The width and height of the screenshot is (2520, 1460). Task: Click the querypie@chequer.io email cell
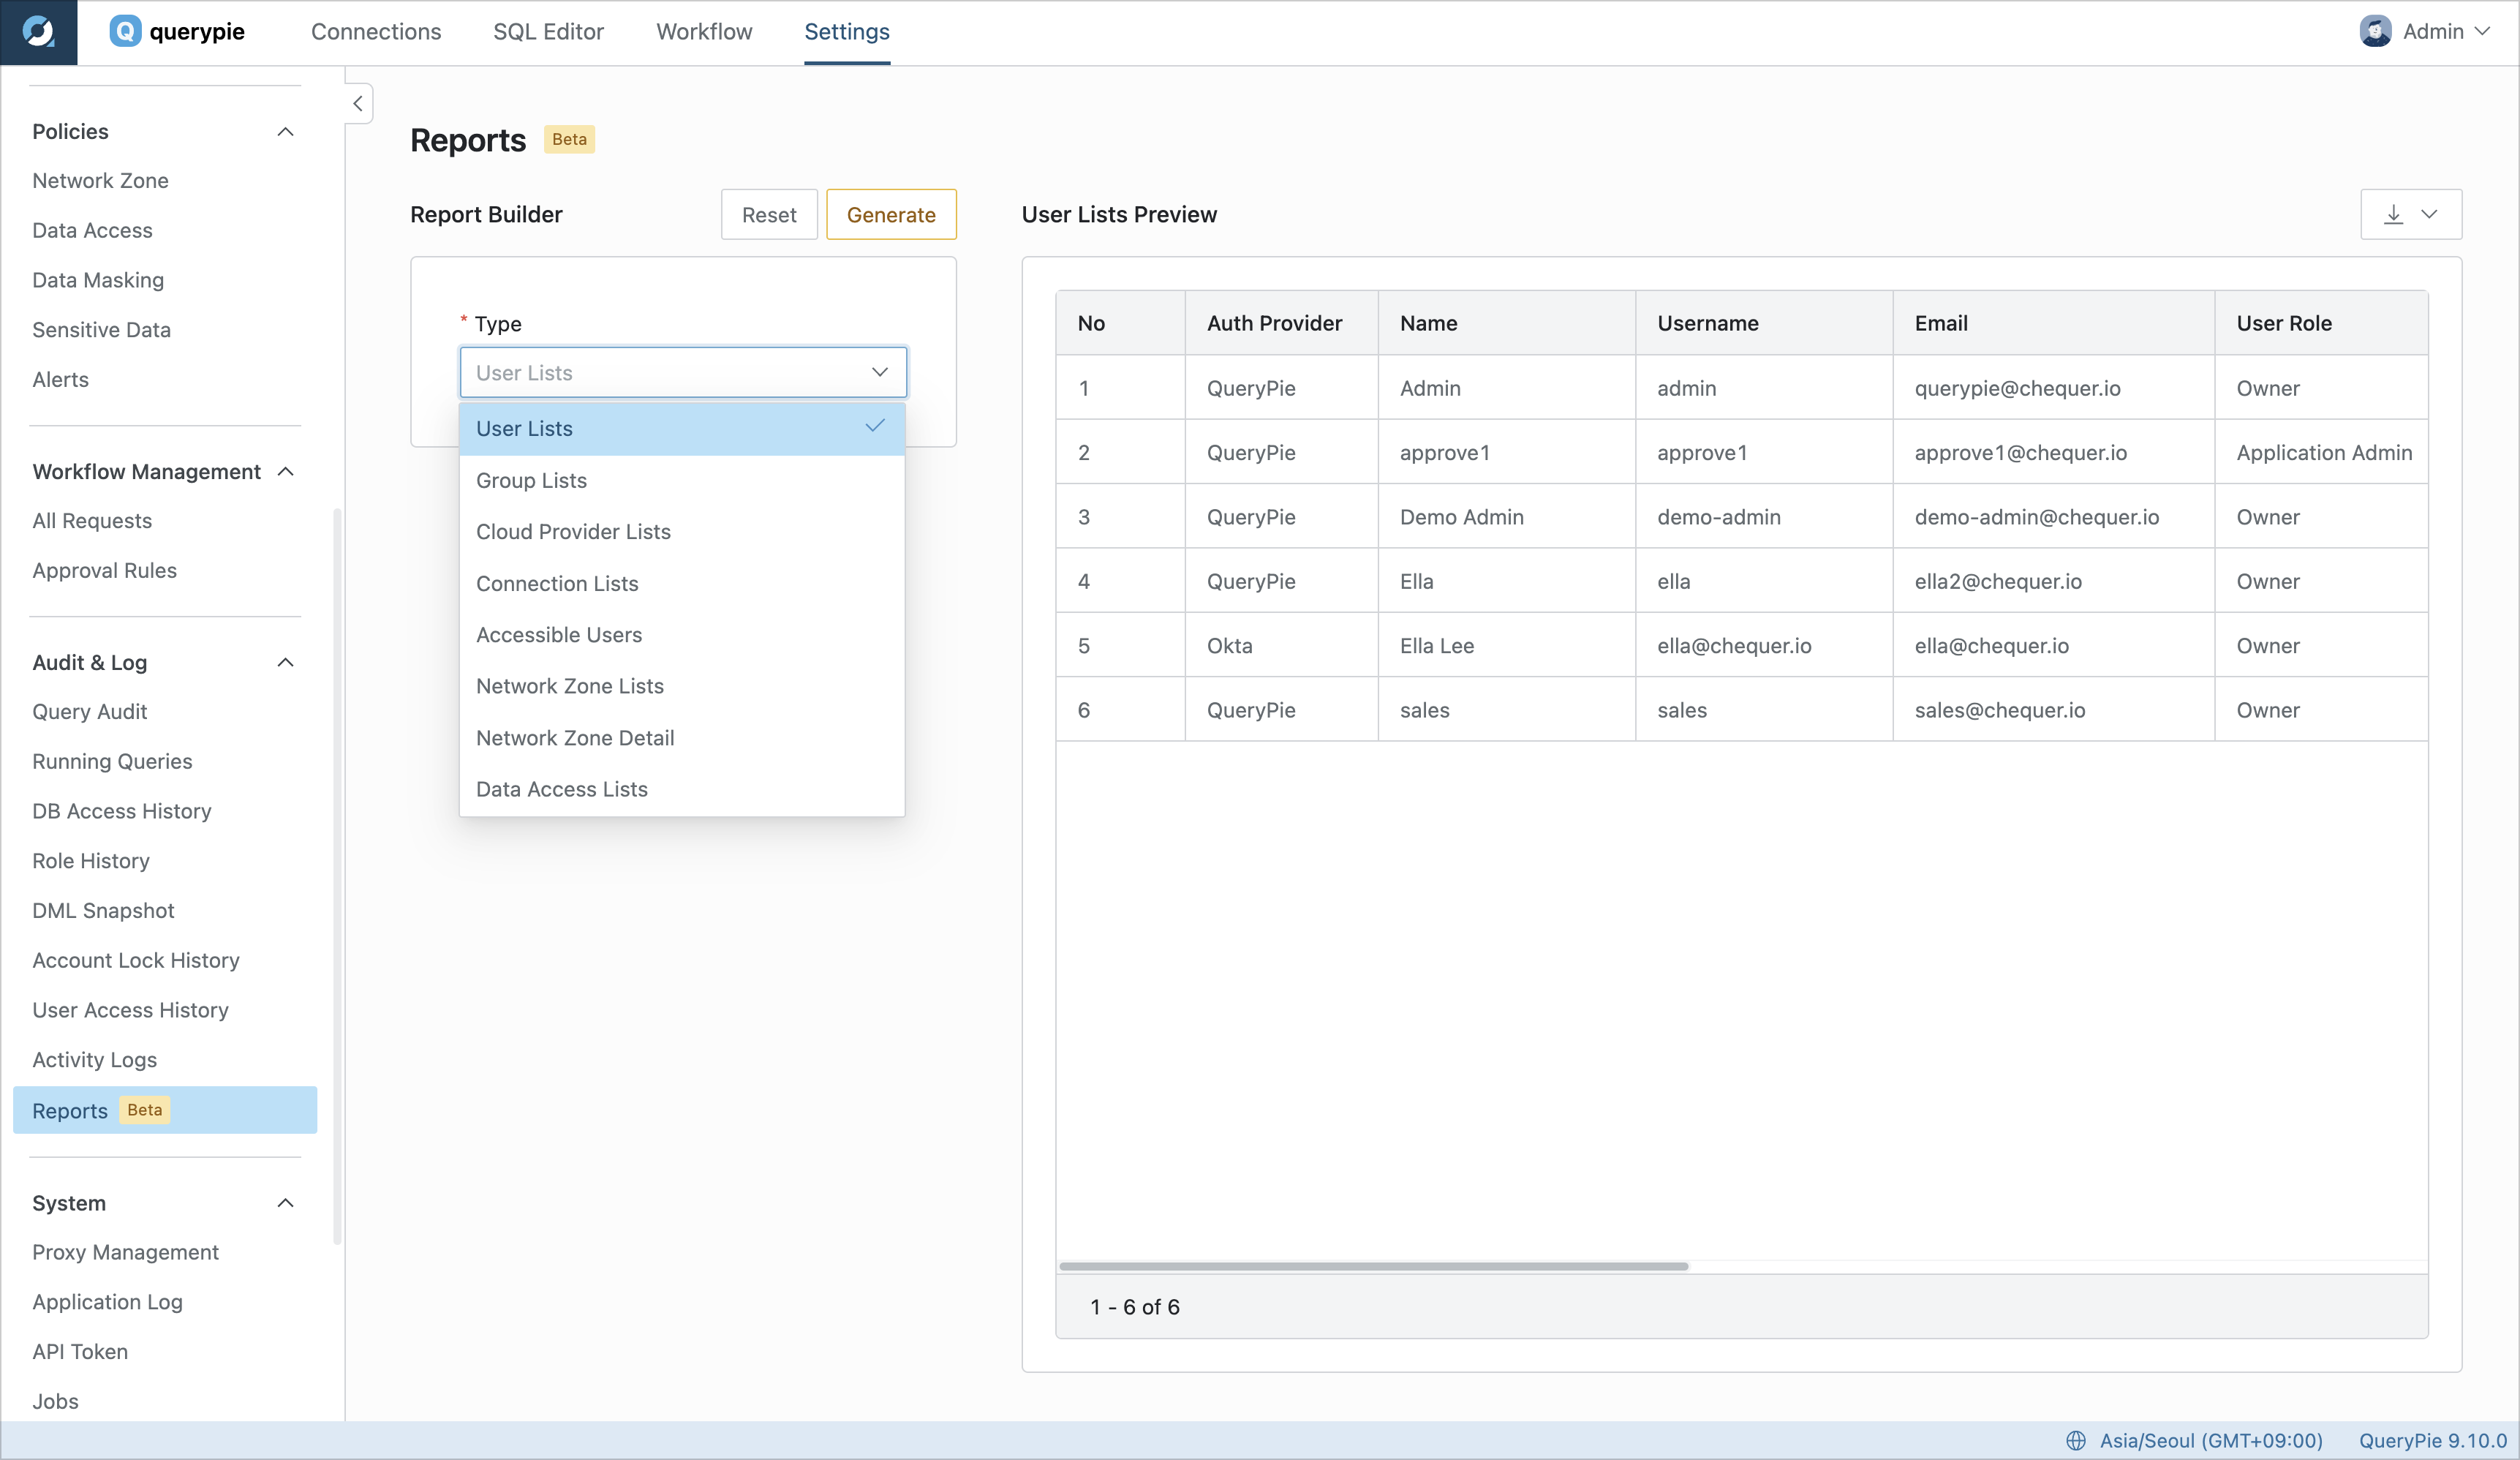2053,388
